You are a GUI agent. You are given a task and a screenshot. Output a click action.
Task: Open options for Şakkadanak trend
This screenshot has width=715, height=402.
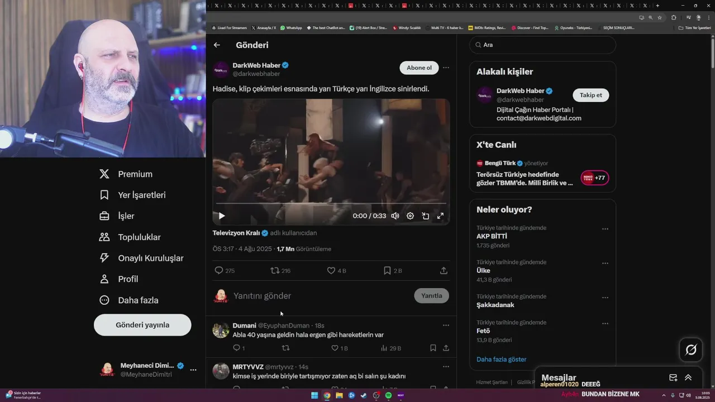pos(605,298)
